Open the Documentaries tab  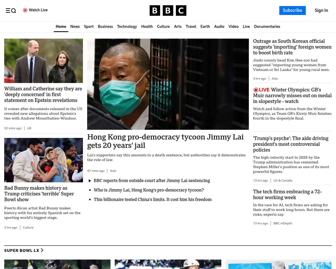(x=267, y=27)
